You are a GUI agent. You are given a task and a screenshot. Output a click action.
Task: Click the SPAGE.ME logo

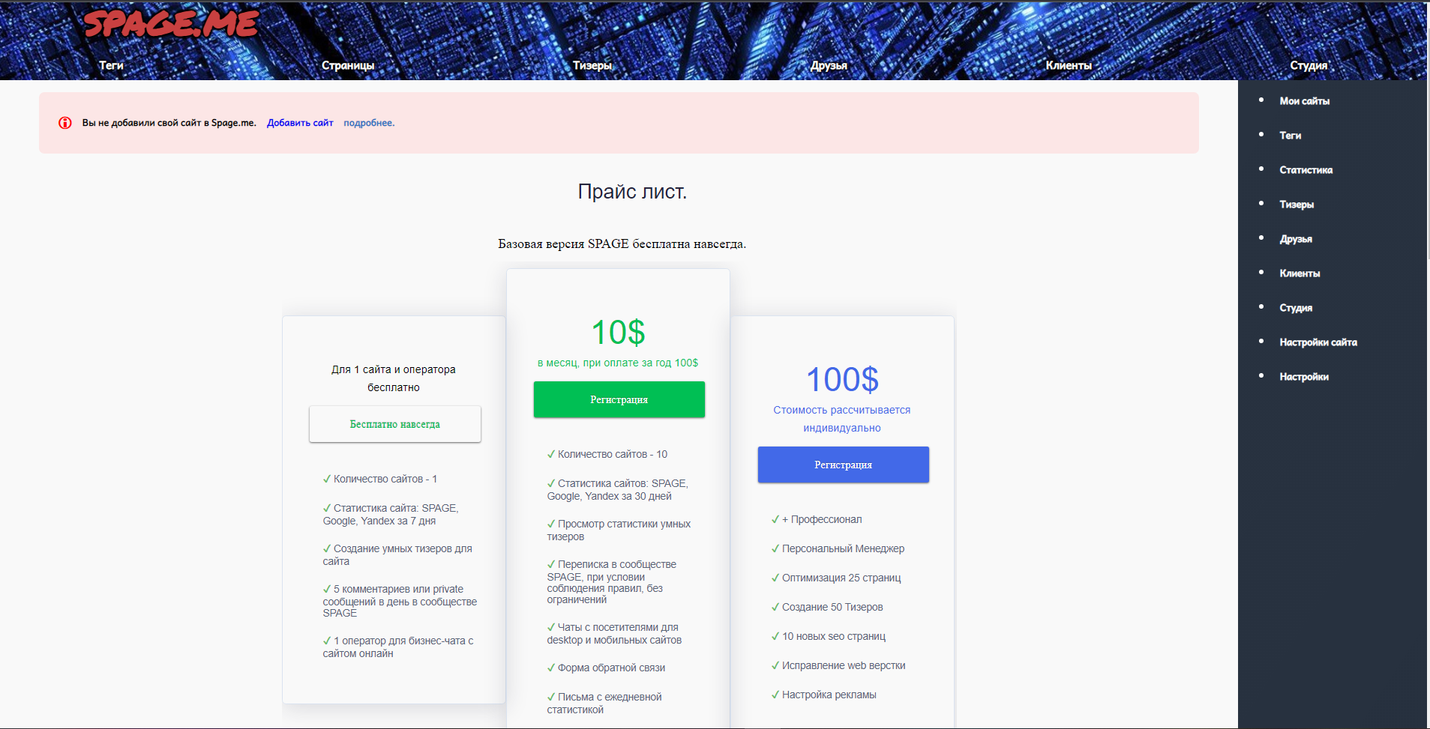171,24
